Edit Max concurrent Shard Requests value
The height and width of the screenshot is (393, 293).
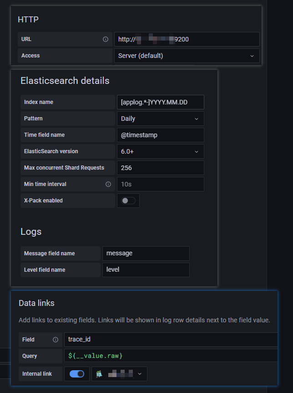click(160, 168)
